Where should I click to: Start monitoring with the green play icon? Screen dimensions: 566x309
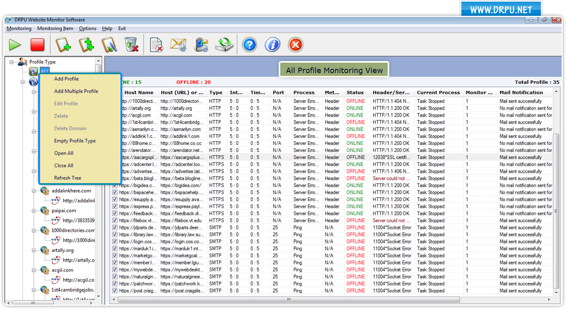15,45
